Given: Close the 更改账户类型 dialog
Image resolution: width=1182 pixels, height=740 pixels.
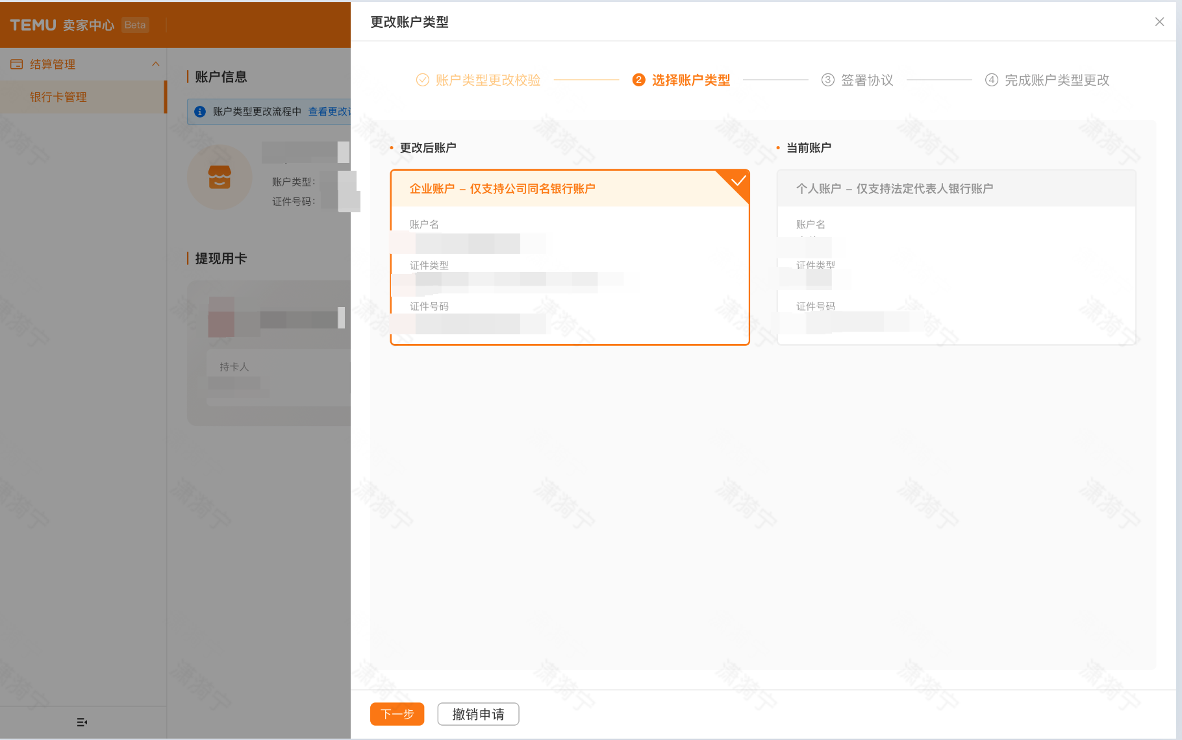Looking at the screenshot, I should tap(1159, 21).
